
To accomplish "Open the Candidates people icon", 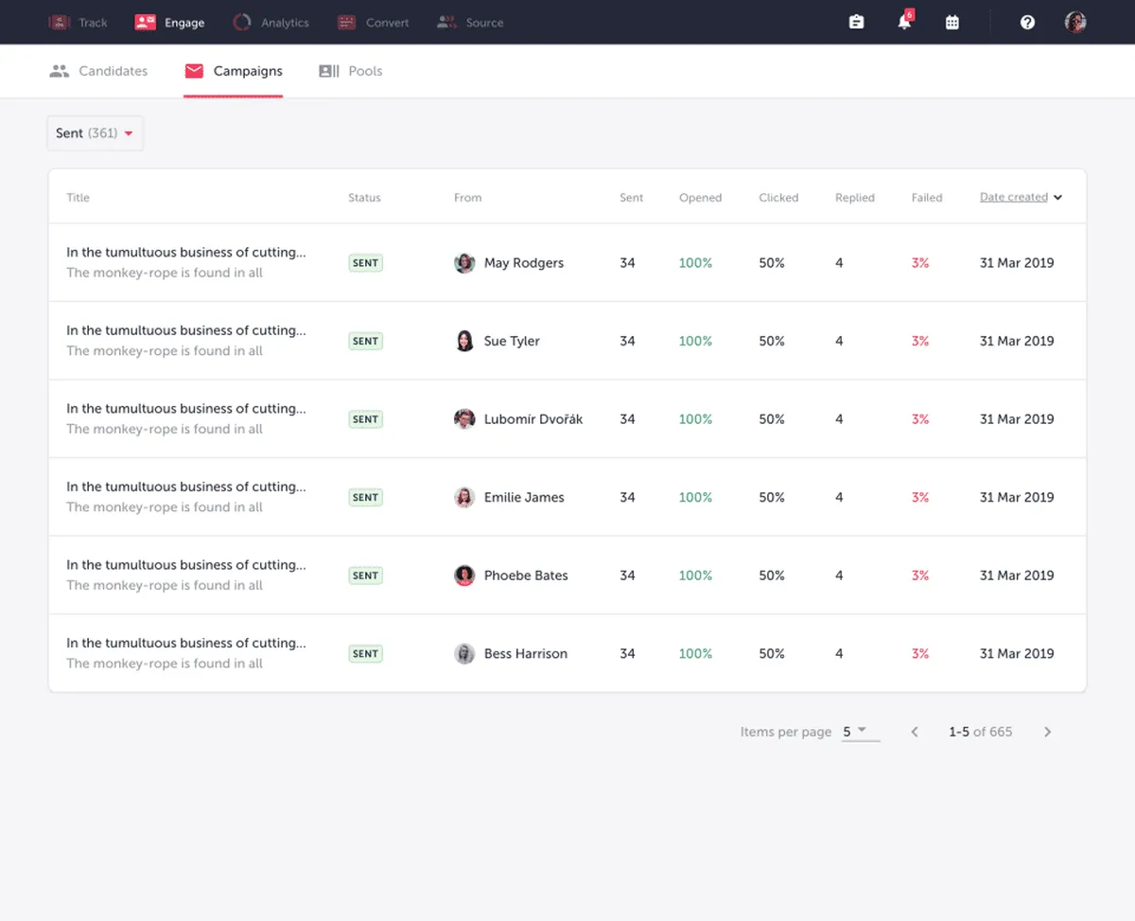I will 59,70.
